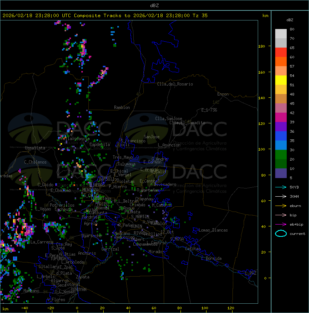Image resolution: width=309 pixels, height=313 pixels.
Task: Click the '100' tick on vertical axis
Action: click(x=261, y=149)
